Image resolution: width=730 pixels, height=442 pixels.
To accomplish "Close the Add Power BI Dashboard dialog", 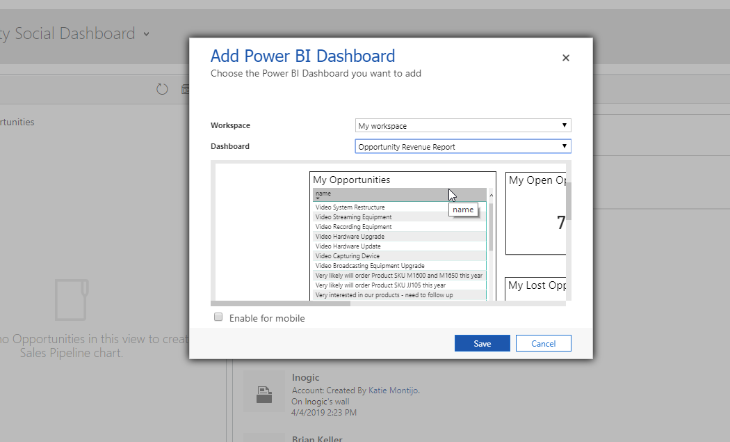I will coord(566,58).
